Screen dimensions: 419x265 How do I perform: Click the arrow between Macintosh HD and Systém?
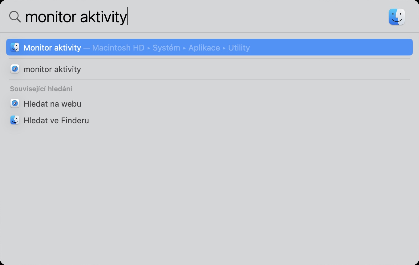pos(149,48)
